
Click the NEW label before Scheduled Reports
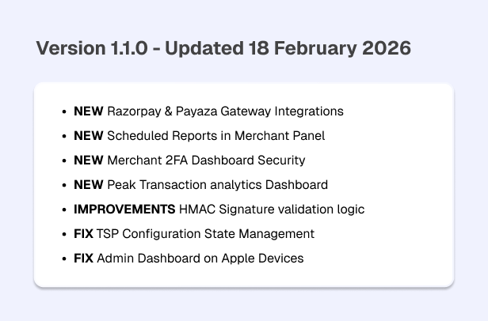tap(89, 136)
